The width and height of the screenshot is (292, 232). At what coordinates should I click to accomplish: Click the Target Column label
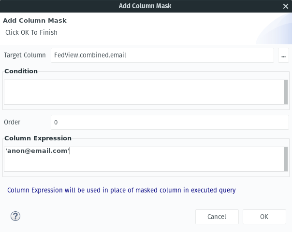coord(25,55)
